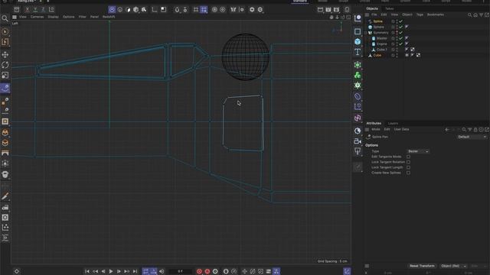Open the Type Bezier dropdown
This screenshot has height=275, width=490.
point(418,151)
